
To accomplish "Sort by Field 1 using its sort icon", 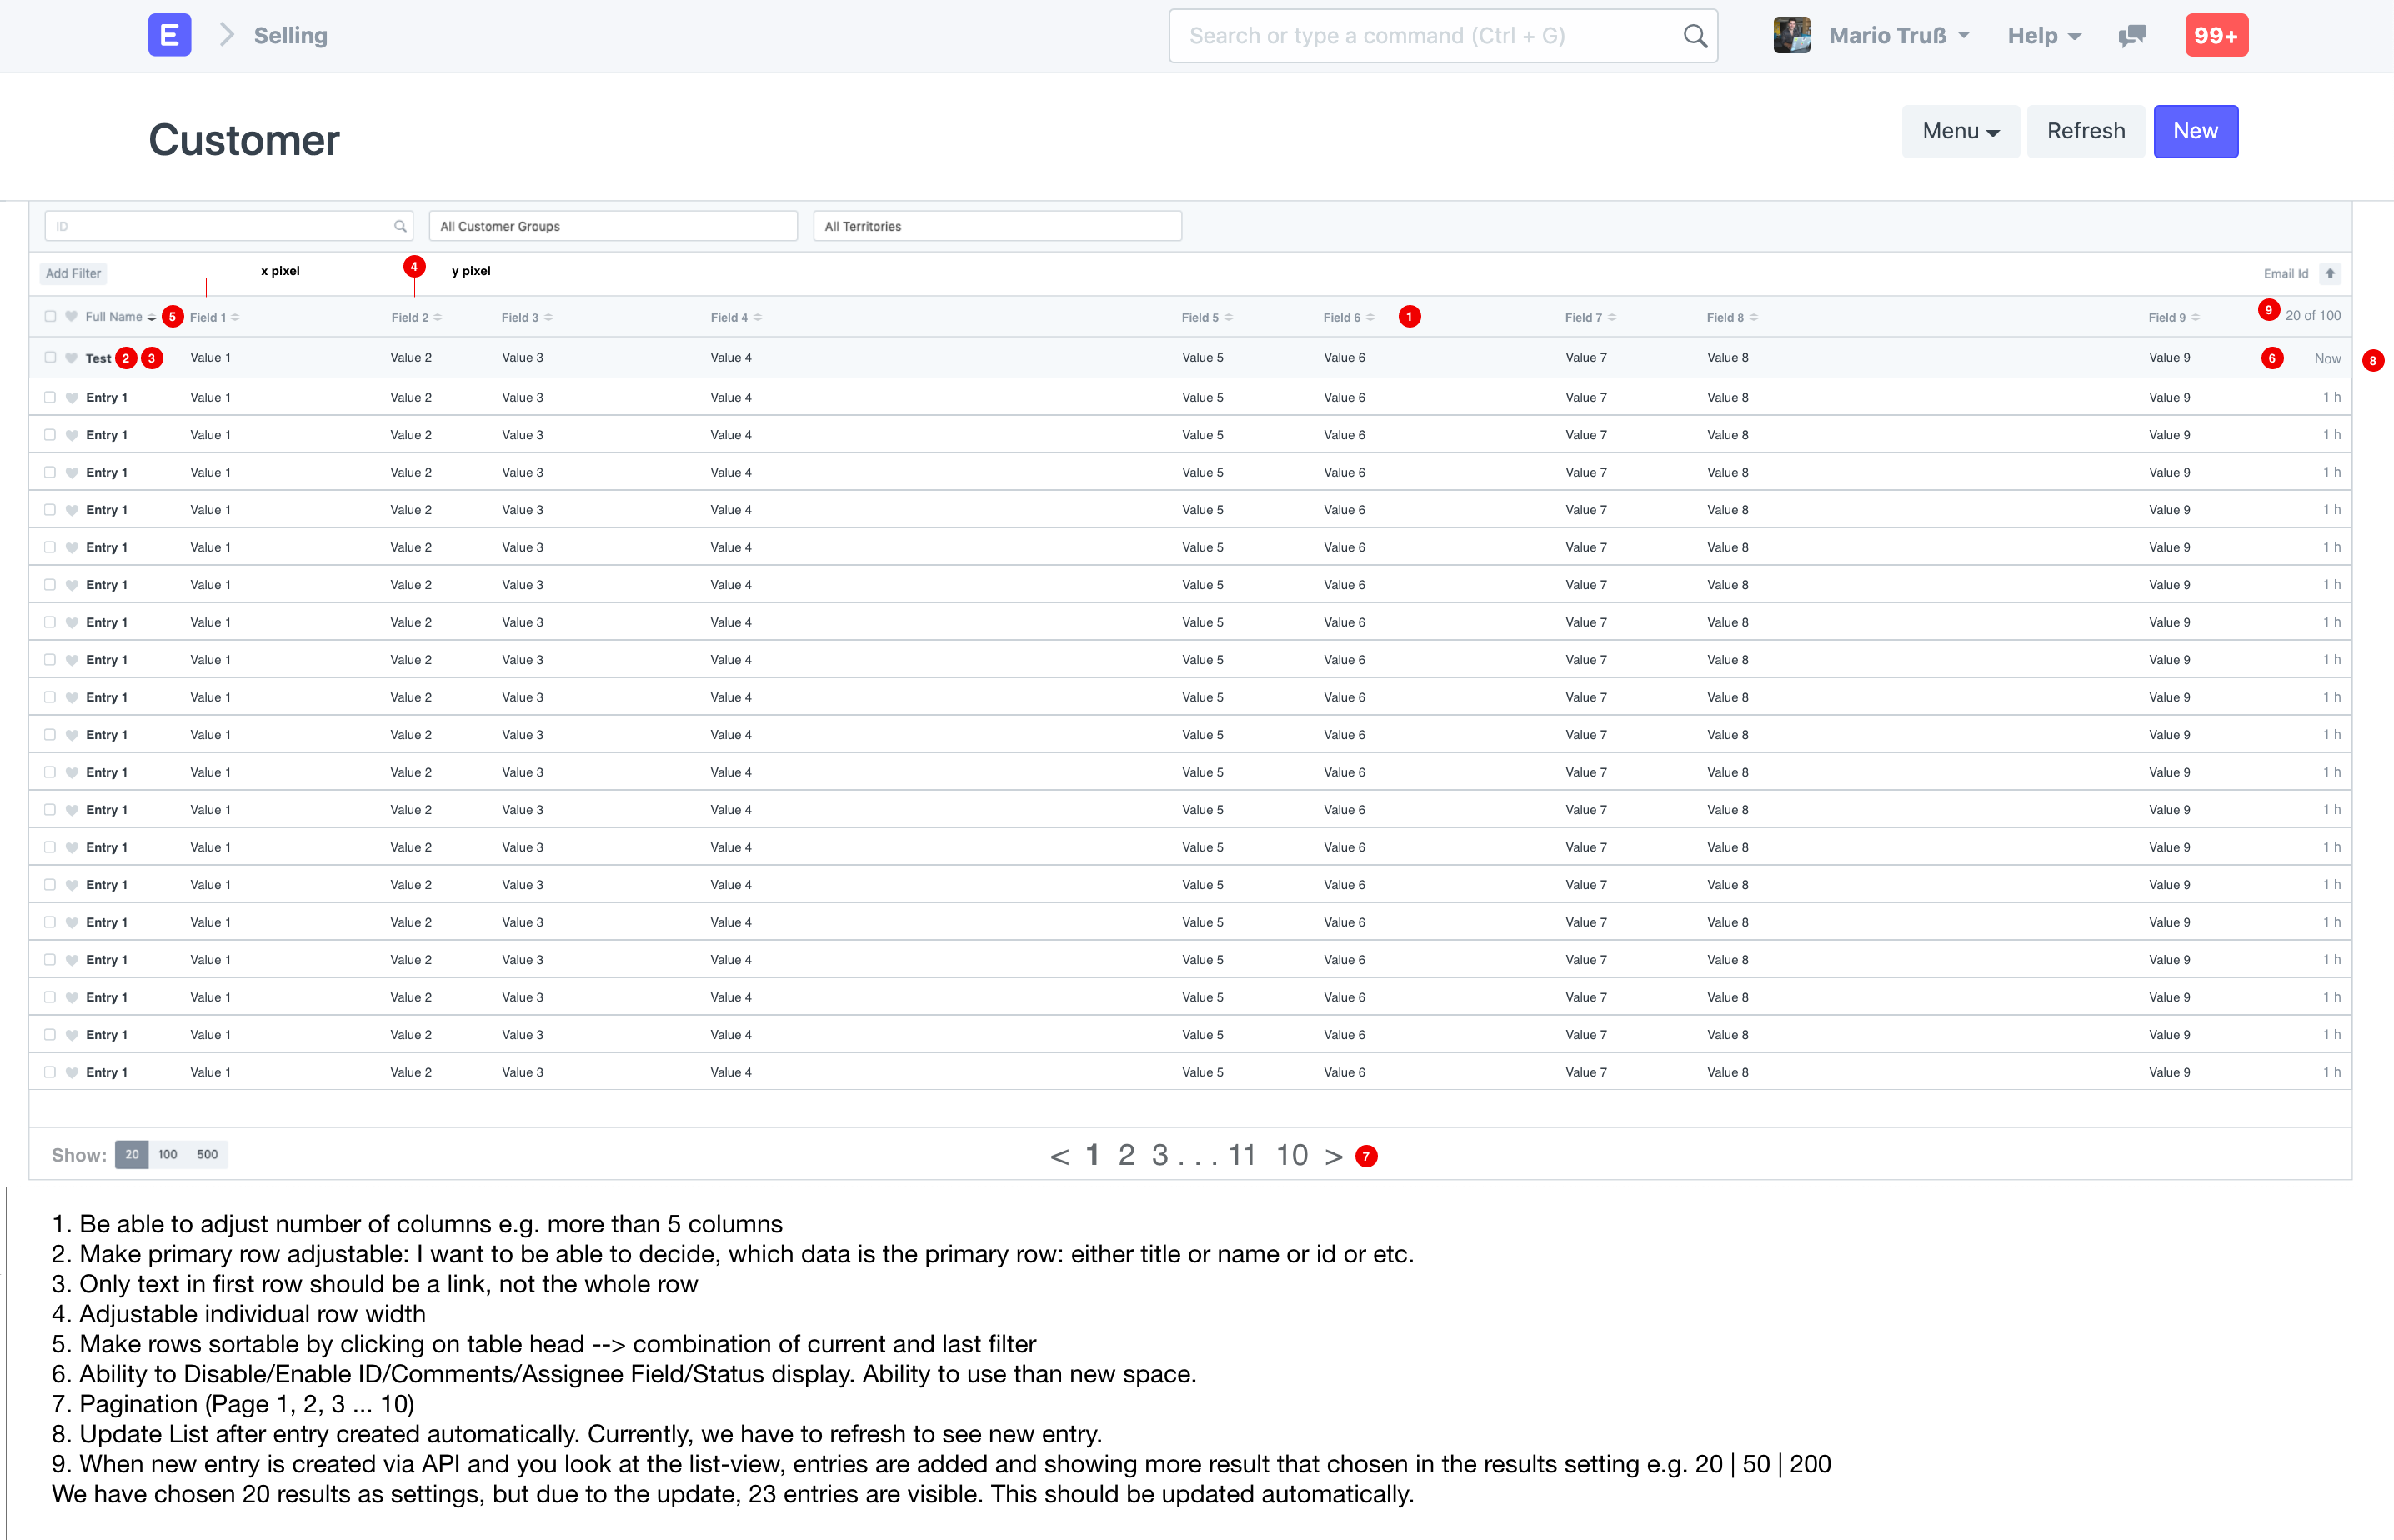I will pos(237,316).
